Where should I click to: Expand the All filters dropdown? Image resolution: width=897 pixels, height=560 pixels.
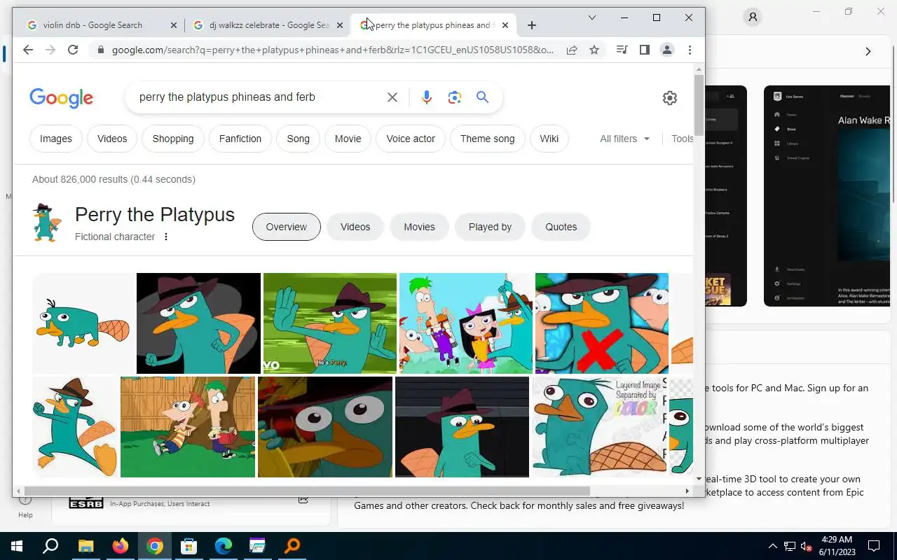click(625, 139)
